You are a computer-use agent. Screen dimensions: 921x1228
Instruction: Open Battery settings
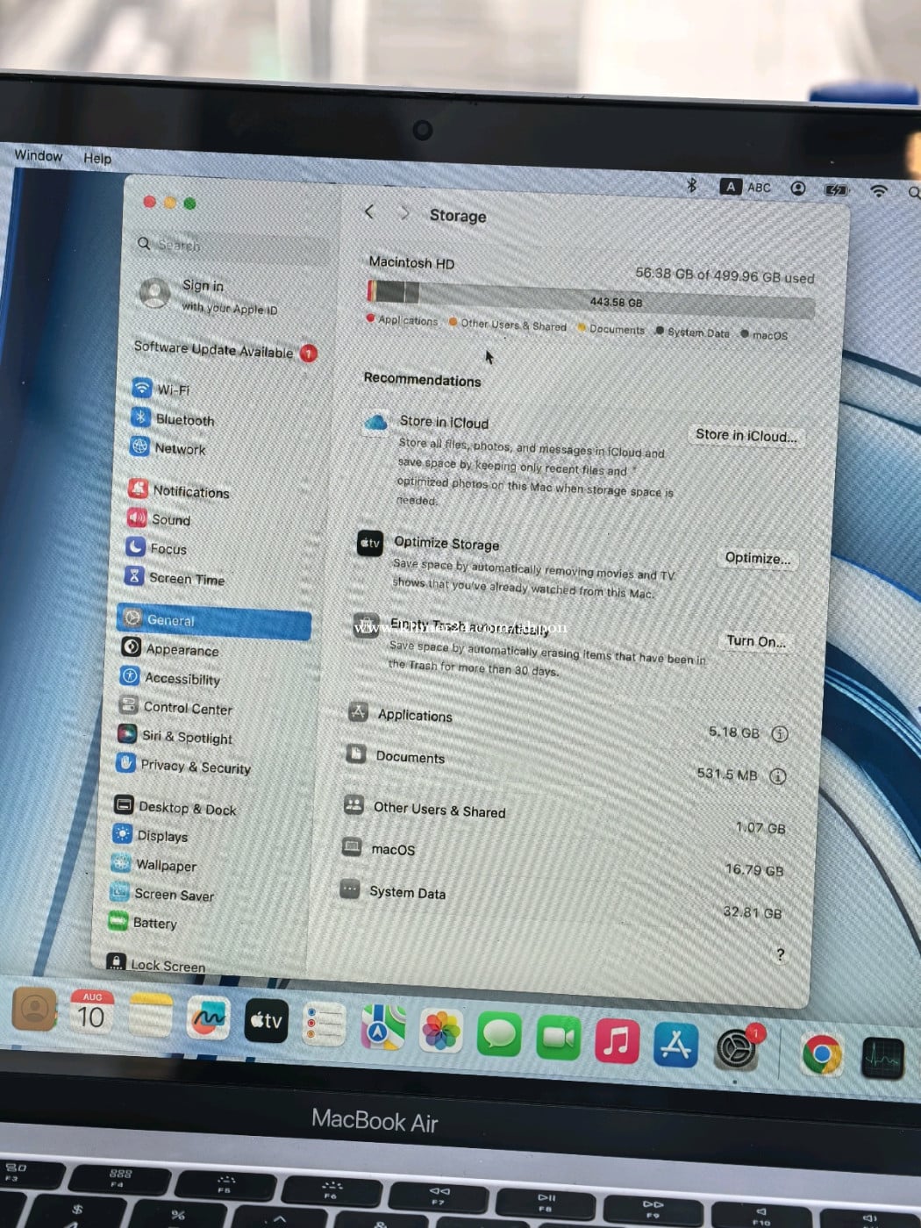pos(142,922)
